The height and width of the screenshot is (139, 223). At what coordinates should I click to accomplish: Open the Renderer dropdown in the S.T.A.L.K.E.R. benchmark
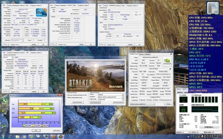coord(111,97)
